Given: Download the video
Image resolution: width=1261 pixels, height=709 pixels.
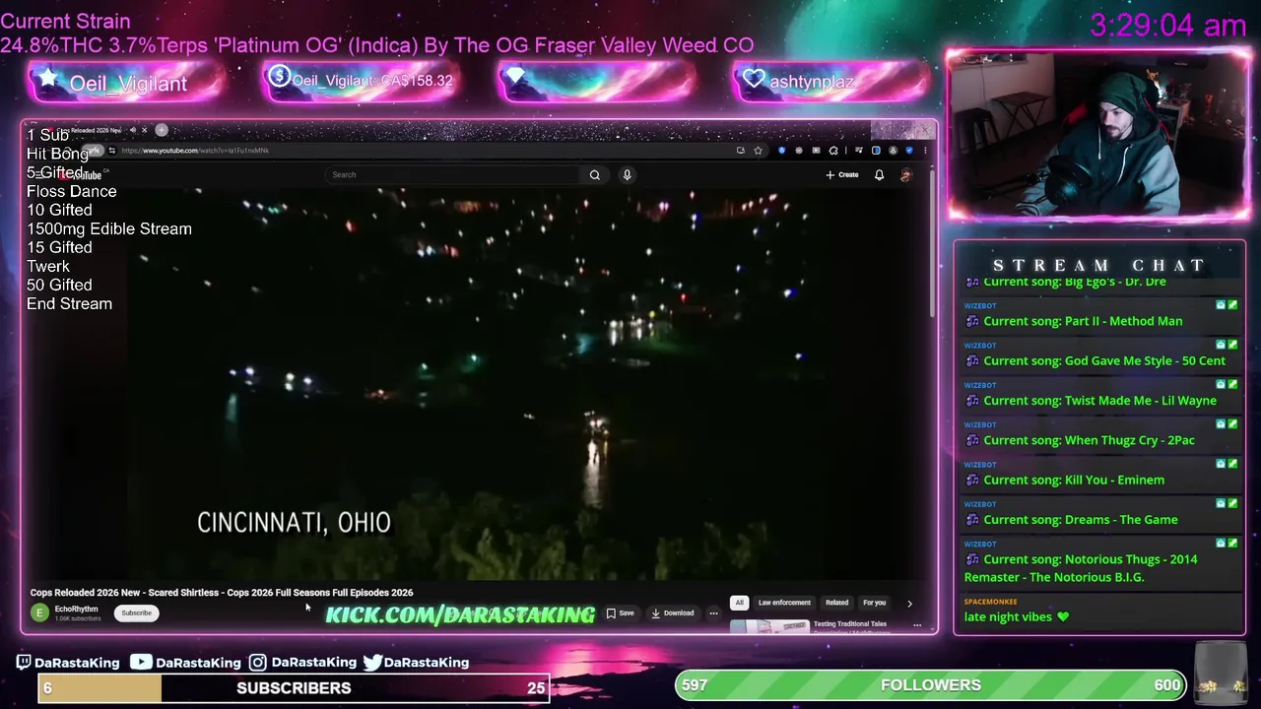Looking at the screenshot, I should coord(673,612).
